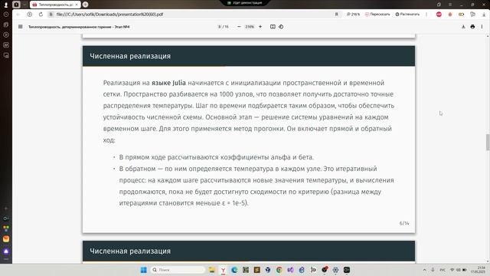Click the tab overview icon in title bar
Image resolution: width=490 pixels, height=276 pixels.
[x=439, y=5]
